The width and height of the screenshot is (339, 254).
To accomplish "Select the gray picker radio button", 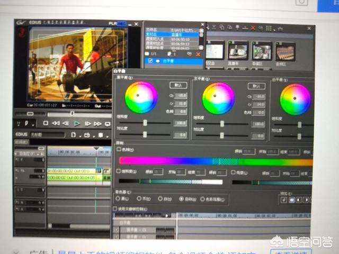I will click(139, 198).
